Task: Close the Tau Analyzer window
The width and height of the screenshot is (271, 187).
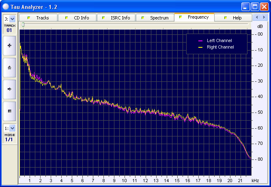Action: 264,7
